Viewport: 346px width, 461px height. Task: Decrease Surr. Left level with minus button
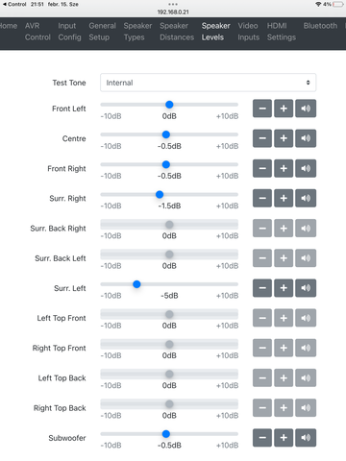(x=262, y=288)
